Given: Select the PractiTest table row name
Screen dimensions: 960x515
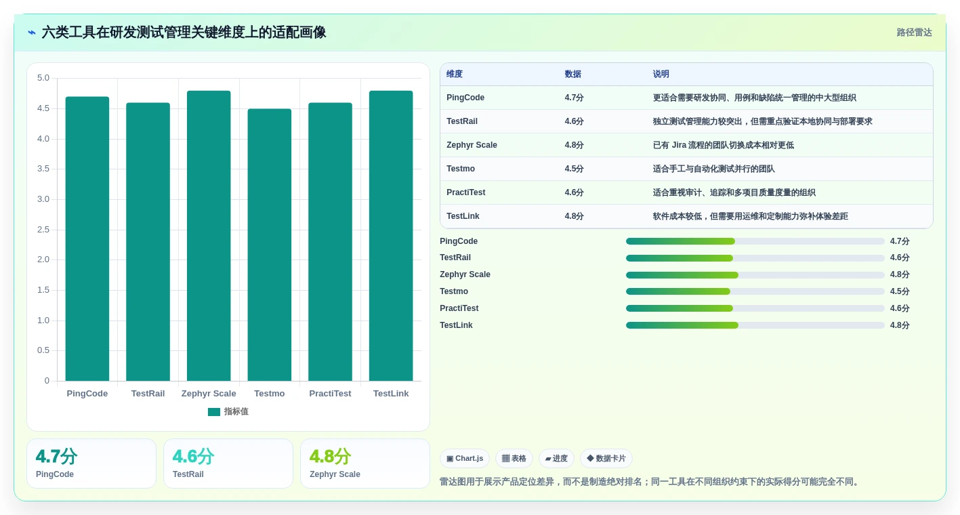Looking at the screenshot, I should tap(466, 192).
